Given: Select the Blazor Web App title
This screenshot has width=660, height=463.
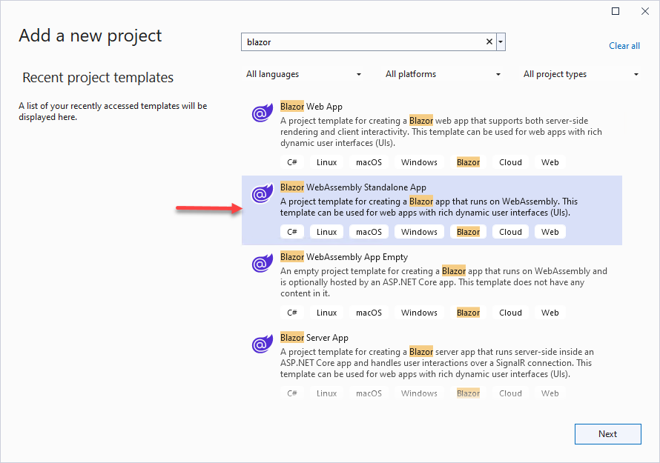Looking at the screenshot, I should 311,107.
